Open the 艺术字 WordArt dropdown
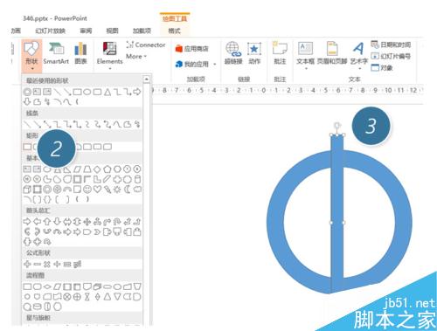 click(359, 56)
